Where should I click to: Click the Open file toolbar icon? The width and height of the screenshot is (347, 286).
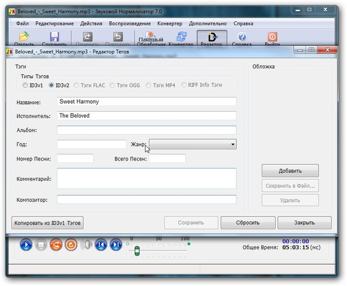point(24,38)
